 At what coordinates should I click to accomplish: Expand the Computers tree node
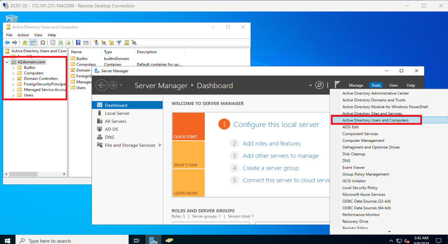[14, 73]
